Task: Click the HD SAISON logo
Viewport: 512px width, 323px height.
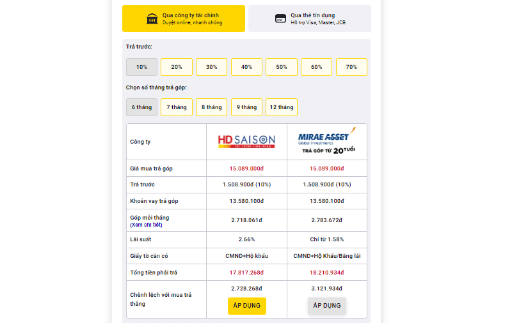Action: click(246, 141)
